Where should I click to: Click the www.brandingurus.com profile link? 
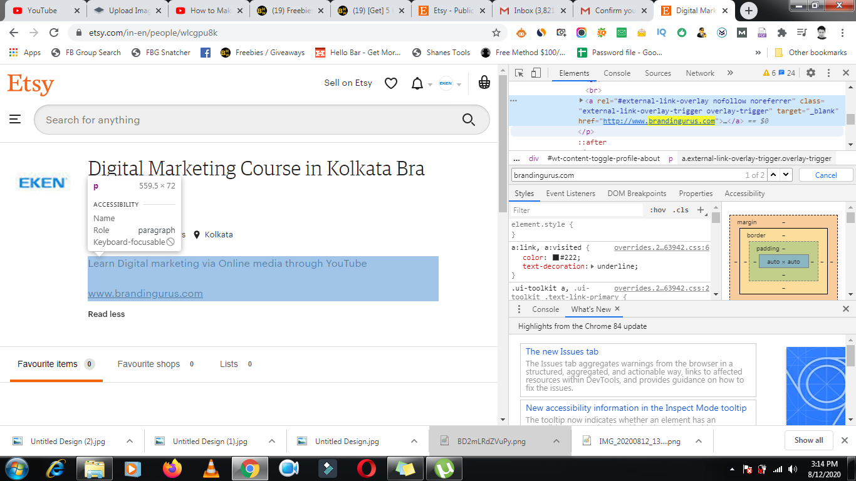(x=145, y=294)
